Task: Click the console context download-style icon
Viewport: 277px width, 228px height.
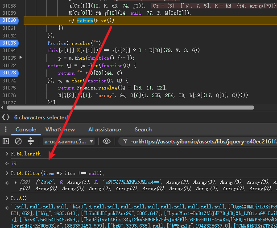Action: pos(31,141)
